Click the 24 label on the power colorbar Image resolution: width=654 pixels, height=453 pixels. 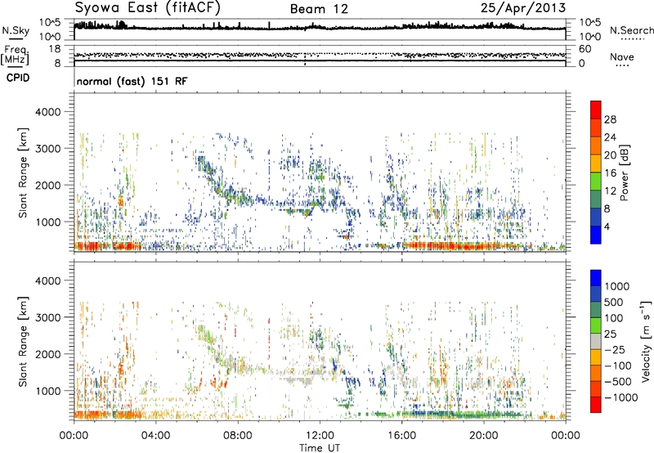[610, 137]
